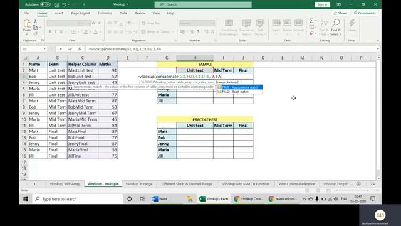The width and height of the screenshot is (401, 226).
Task: Click the Insert cells icon
Action: (276, 24)
